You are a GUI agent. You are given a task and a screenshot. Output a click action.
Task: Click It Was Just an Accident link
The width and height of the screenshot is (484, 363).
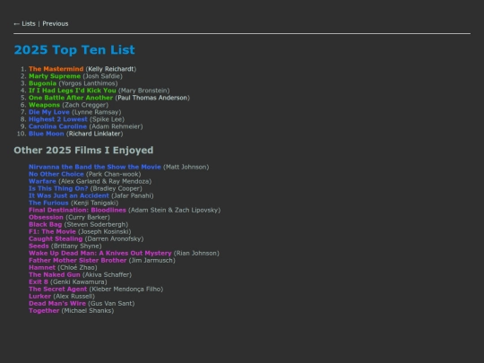[69, 195]
